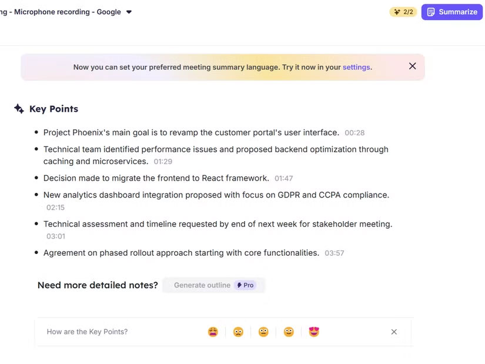Open the settings link in banner

point(356,67)
